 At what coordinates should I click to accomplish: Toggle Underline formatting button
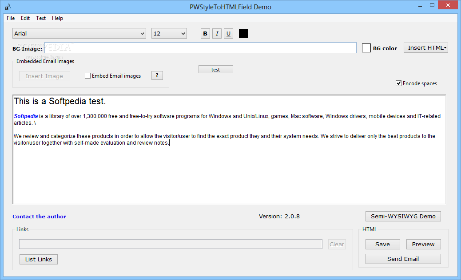pyautogui.click(x=228, y=33)
